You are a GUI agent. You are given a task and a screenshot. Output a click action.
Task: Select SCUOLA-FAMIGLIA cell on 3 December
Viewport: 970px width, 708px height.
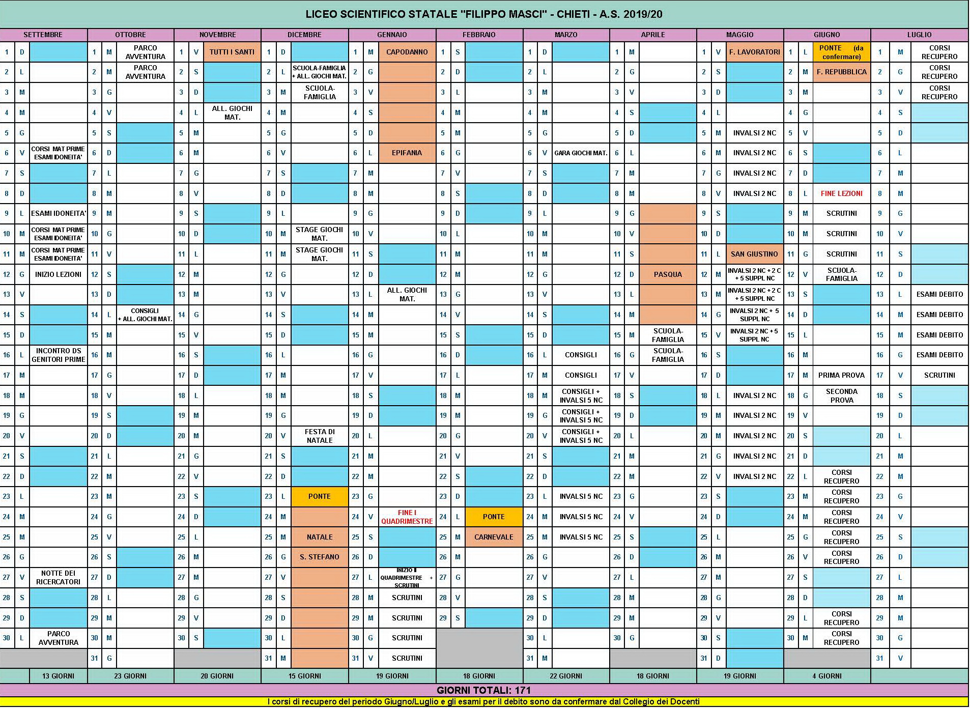[x=320, y=92]
